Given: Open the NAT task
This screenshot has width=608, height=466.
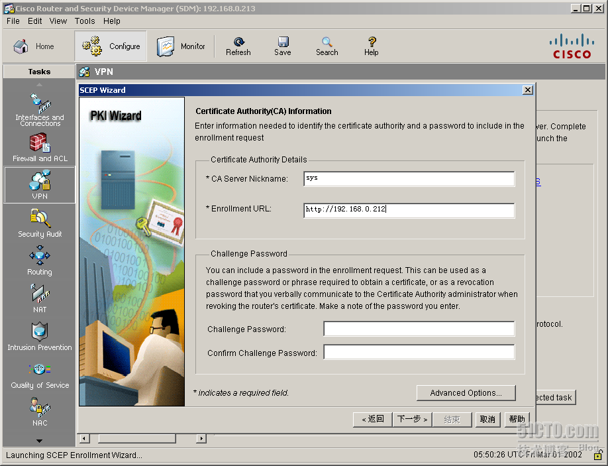Looking at the screenshot, I should (40, 298).
